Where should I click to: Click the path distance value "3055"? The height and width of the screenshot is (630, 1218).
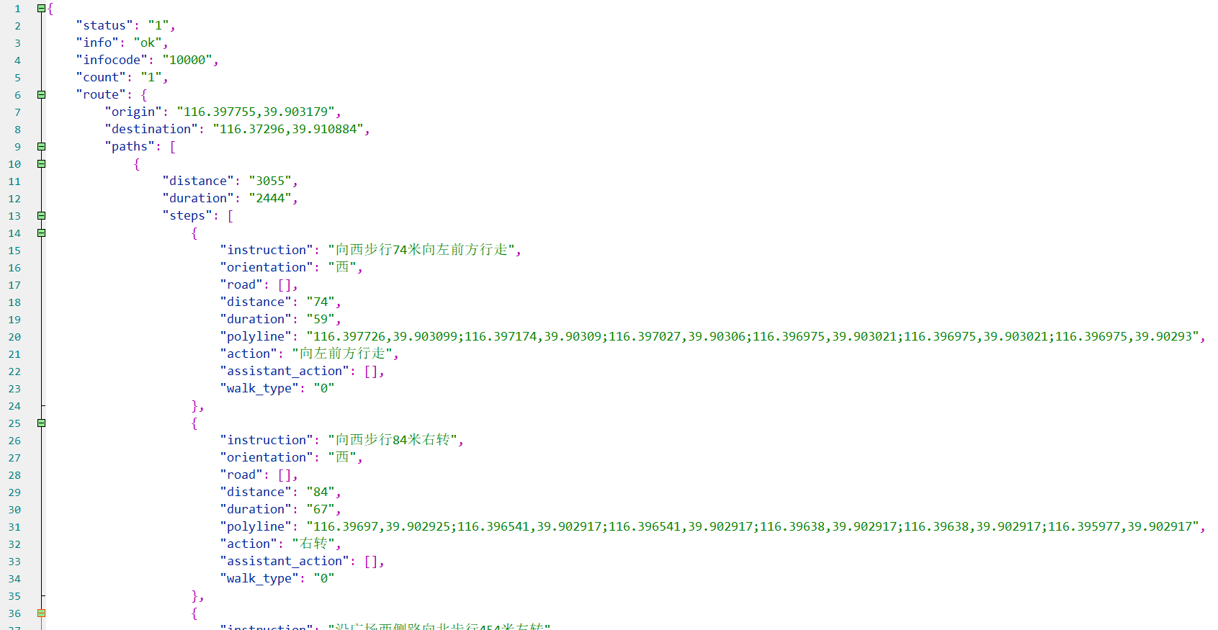(269, 181)
